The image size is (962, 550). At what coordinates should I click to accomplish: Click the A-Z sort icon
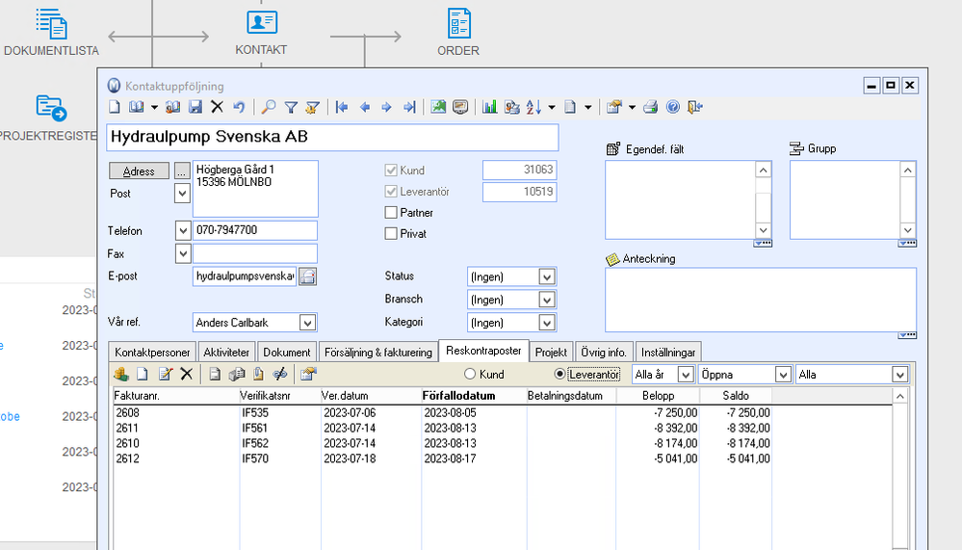(533, 107)
